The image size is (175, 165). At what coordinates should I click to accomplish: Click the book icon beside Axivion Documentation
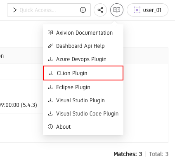point(50,33)
